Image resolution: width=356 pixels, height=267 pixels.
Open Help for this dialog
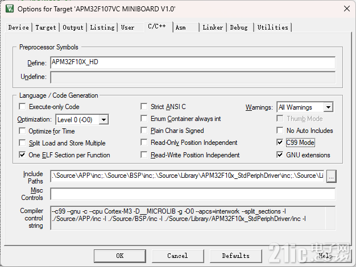coord(325,256)
